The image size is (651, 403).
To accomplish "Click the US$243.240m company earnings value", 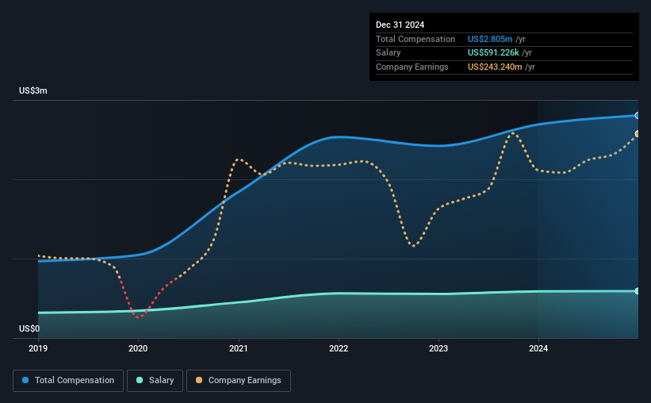I will [495, 67].
